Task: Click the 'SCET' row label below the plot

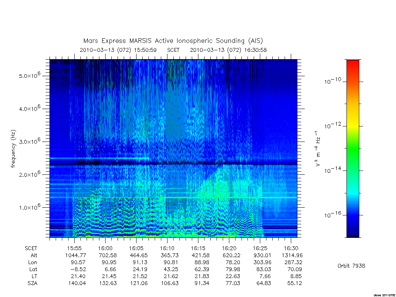Action: (31, 249)
